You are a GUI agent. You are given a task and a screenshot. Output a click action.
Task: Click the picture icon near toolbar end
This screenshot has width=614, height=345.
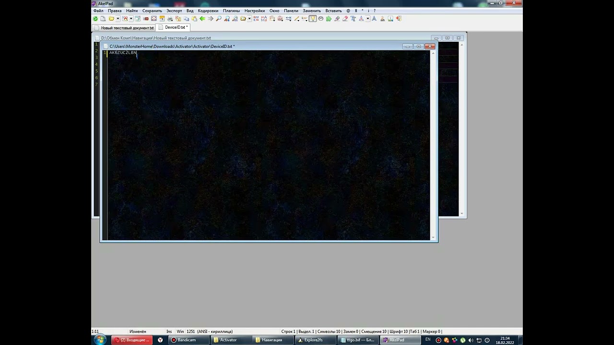390,19
